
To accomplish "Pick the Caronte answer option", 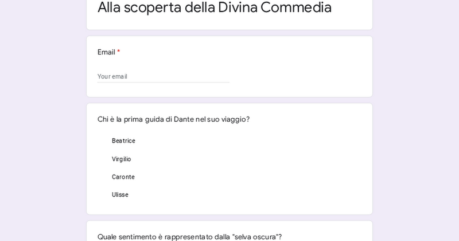I will coord(123,177).
